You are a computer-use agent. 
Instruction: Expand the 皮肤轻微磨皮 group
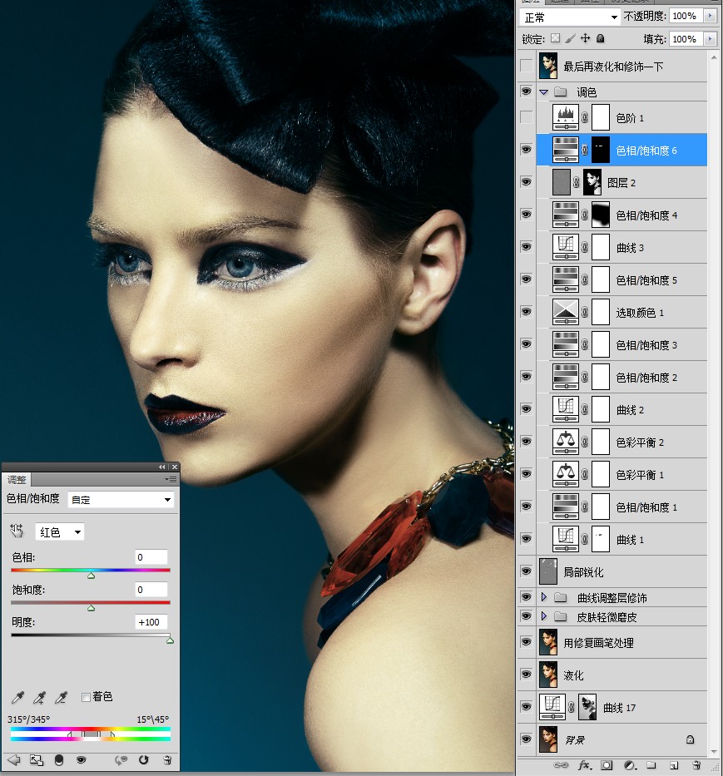pos(544,616)
